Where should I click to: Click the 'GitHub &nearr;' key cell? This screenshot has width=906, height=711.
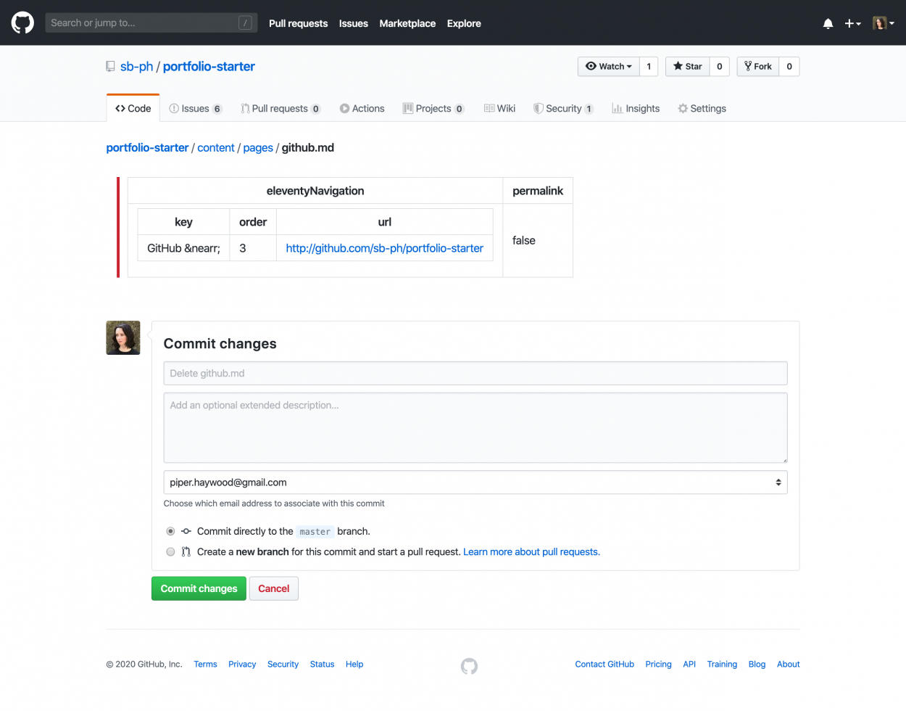[183, 248]
